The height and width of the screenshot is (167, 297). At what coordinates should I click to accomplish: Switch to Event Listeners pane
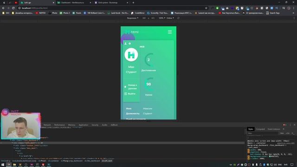point(274,129)
